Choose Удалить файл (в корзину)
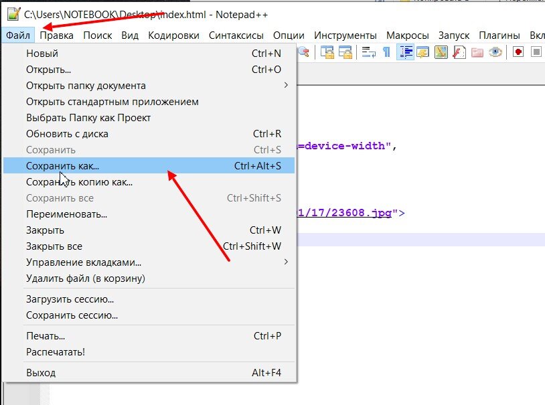 [149, 278]
